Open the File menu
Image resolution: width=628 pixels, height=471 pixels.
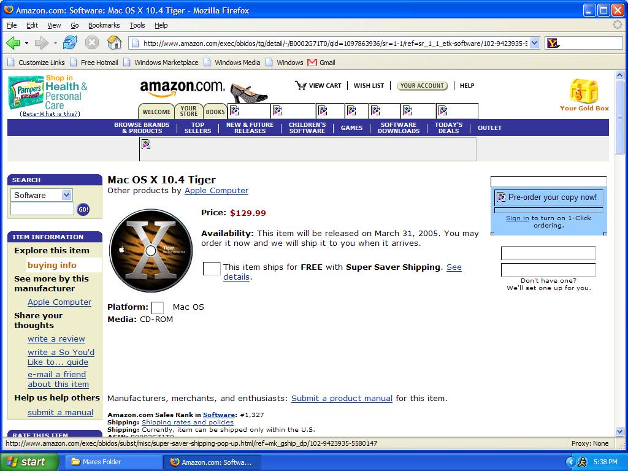click(x=12, y=25)
